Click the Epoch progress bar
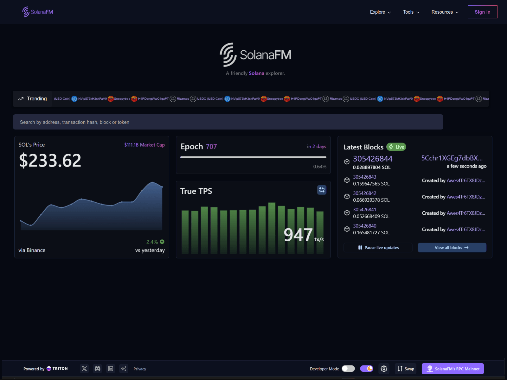Image resolution: width=507 pixels, height=380 pixels. coord(253,157)
